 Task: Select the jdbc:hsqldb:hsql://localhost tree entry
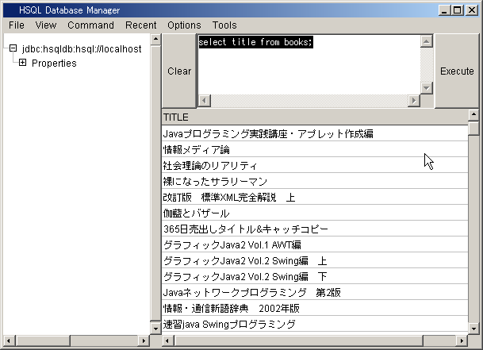coord(82,48)
